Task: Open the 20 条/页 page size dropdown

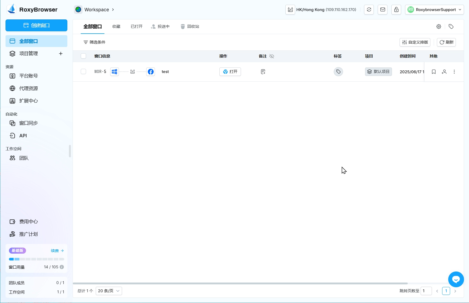Action: point(109,291)
